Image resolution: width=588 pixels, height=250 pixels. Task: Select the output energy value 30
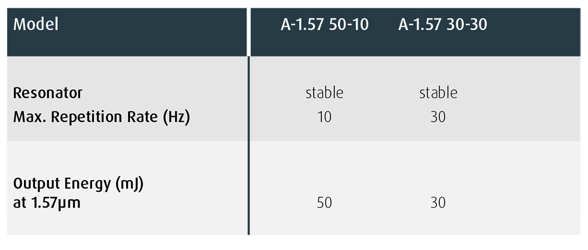[438, 203]
